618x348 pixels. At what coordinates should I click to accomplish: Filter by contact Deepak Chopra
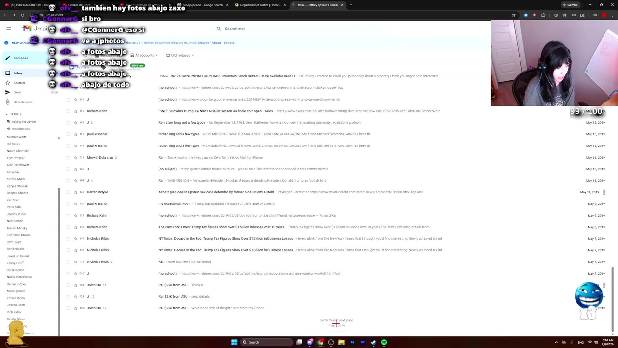click(x=17, y=193)
